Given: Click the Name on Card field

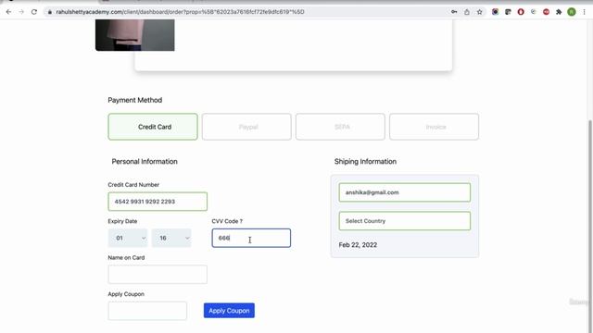Looking at the screenshot, I should 158,275.
